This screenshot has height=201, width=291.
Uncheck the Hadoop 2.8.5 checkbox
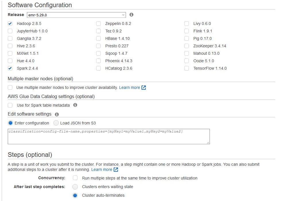coord(10,24)
